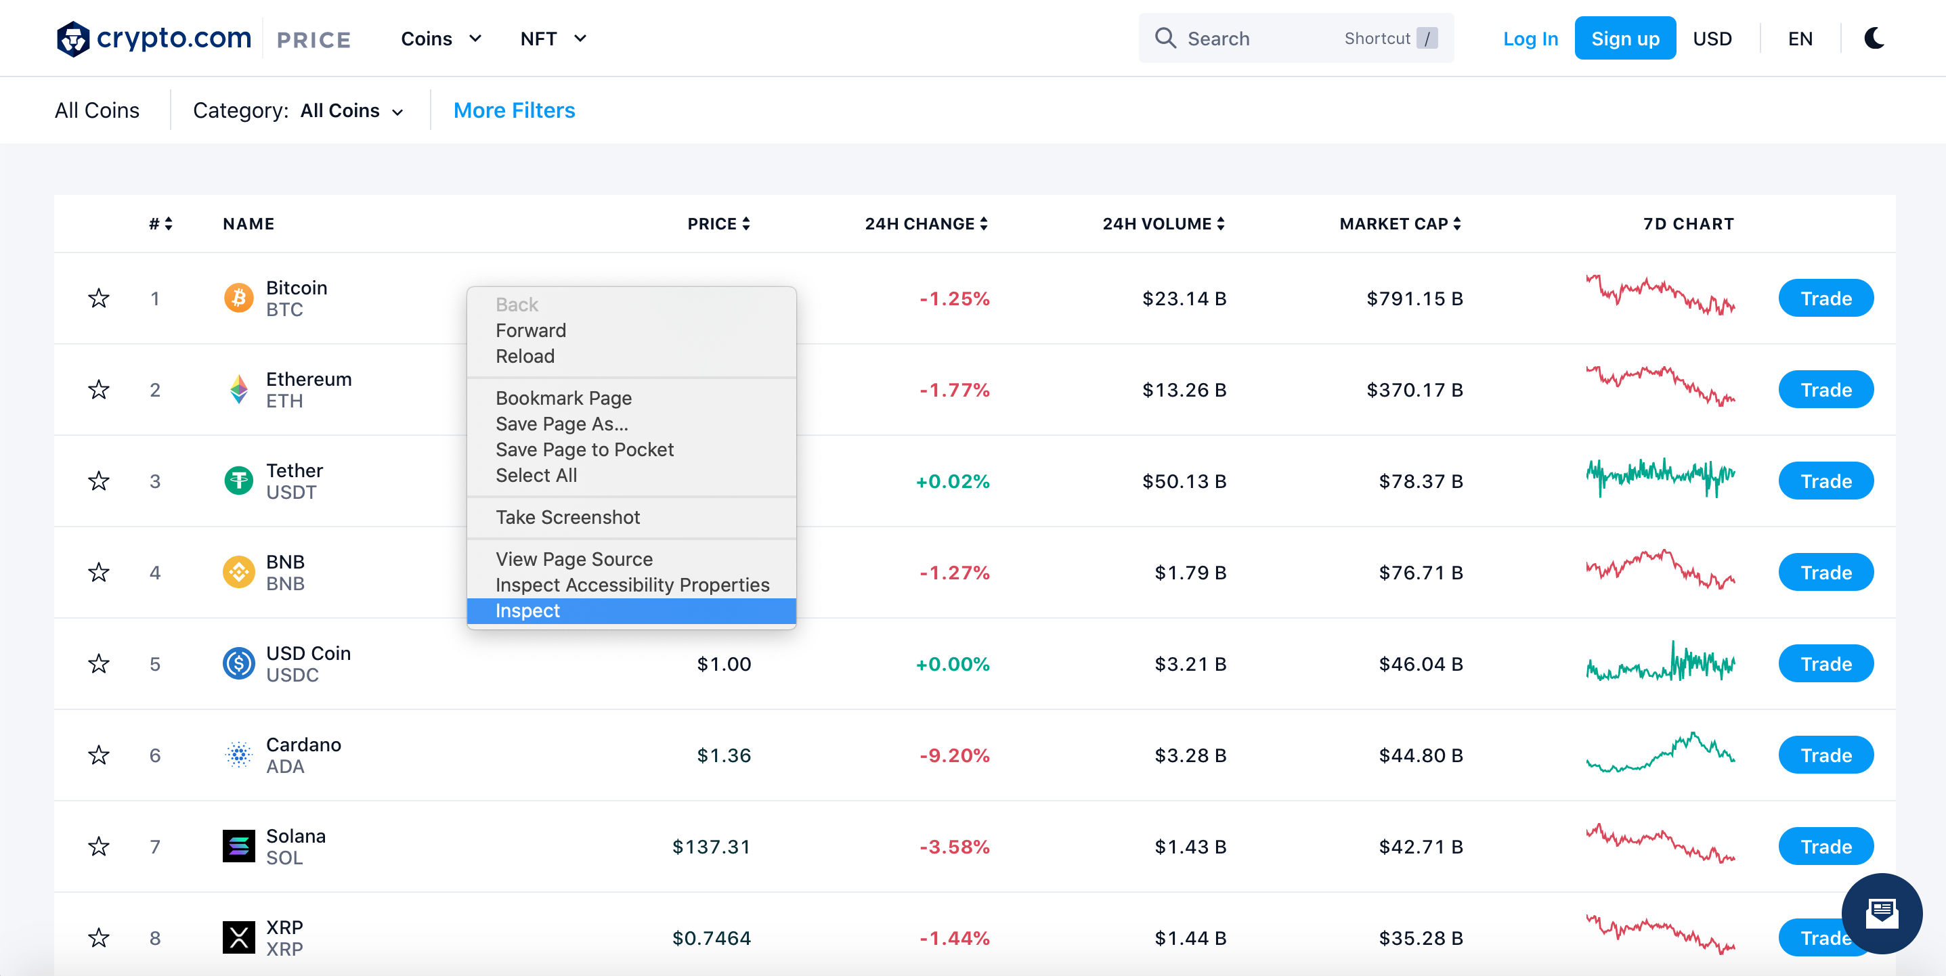The width and height of the screenshot is (1946, 976).
Task: Favorite Ethereum with the star
Action: (98, 389)
